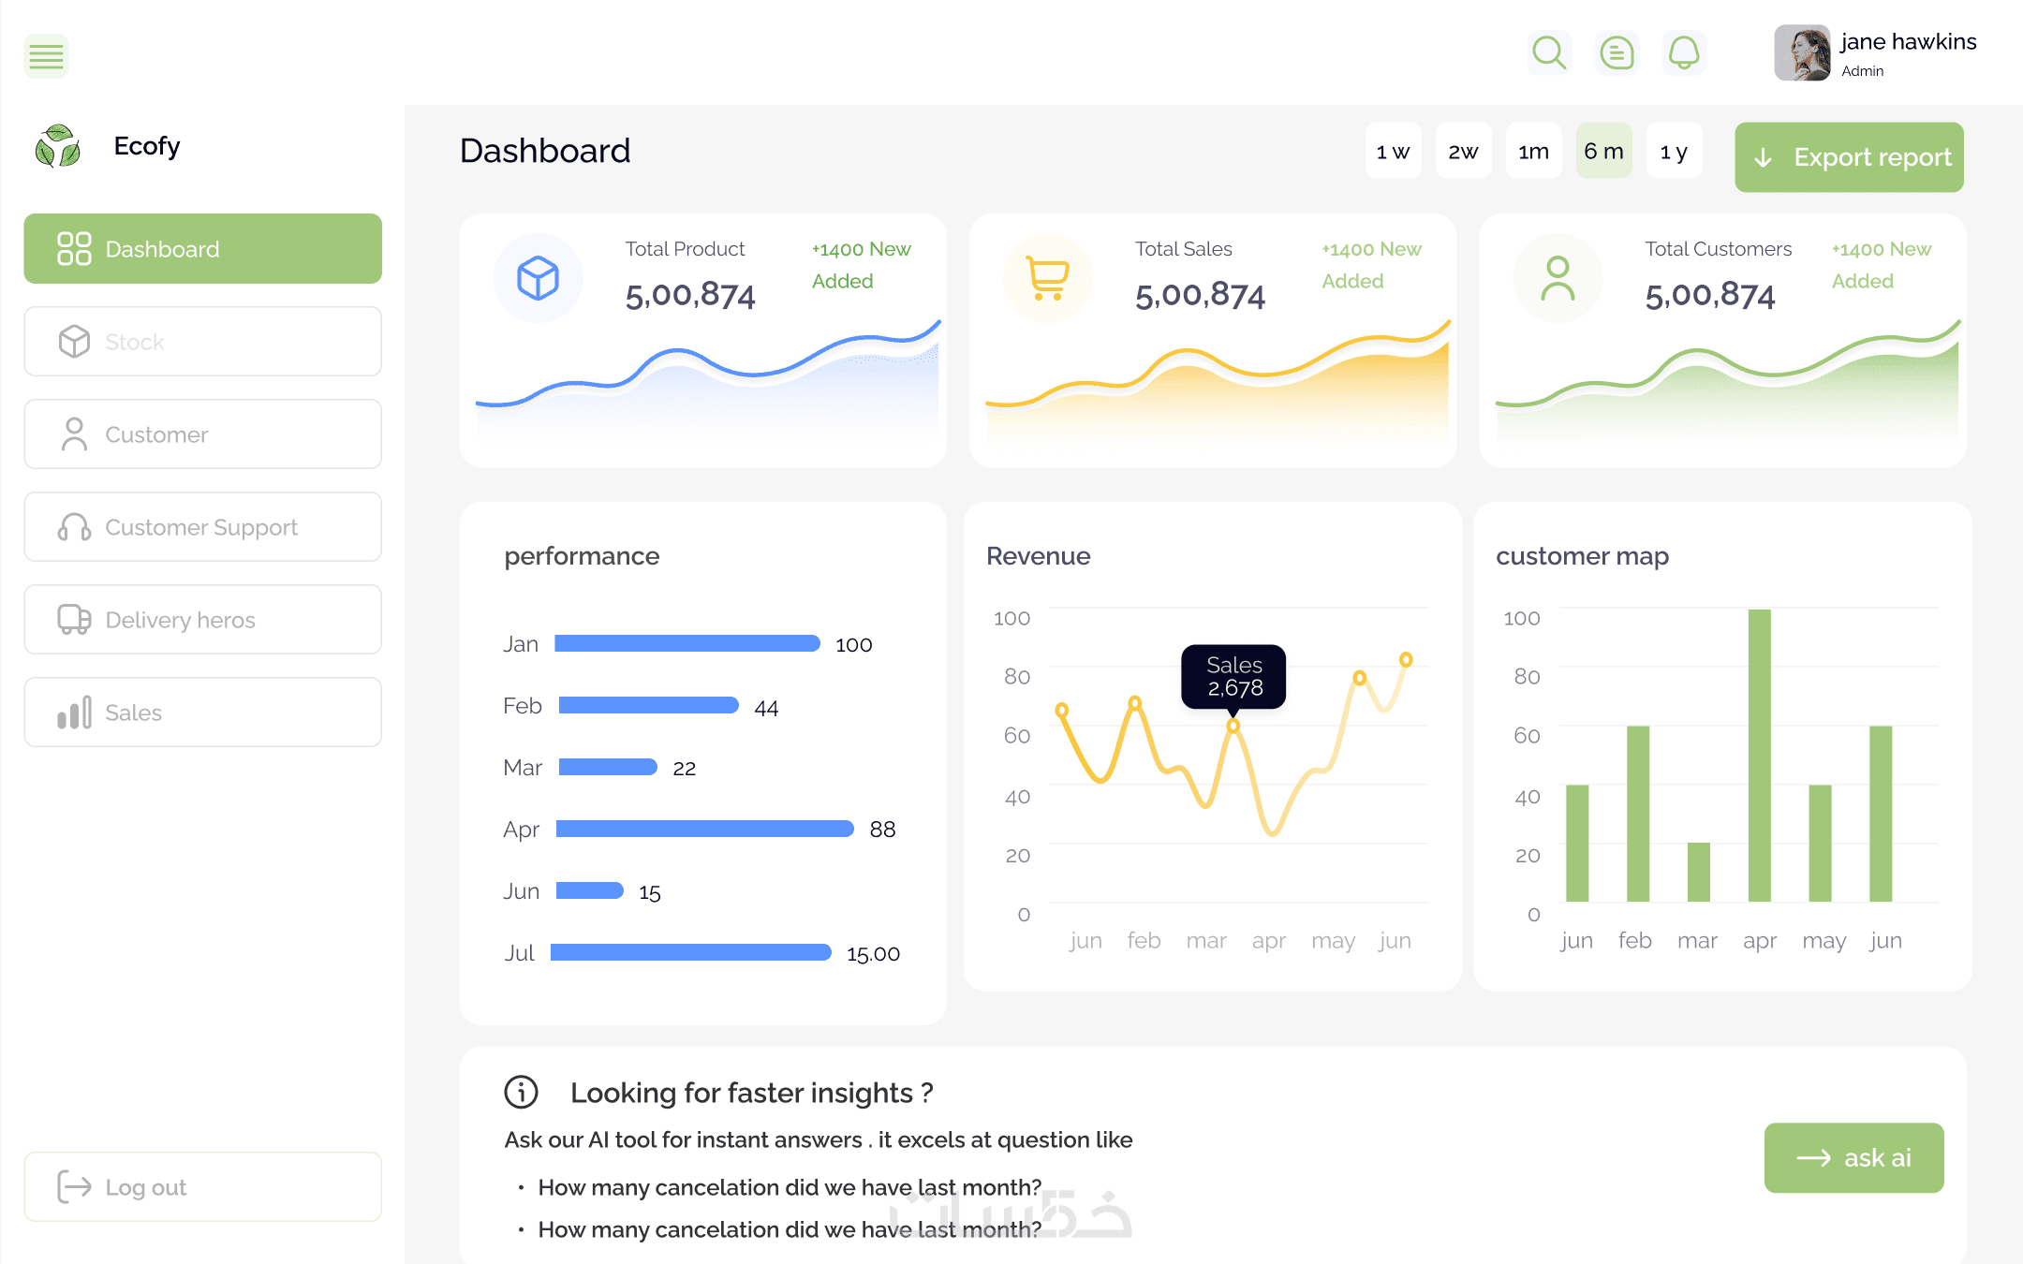Select the 1 w time range
The width and height of the screenshot is (2023, 1264).
1393,152
